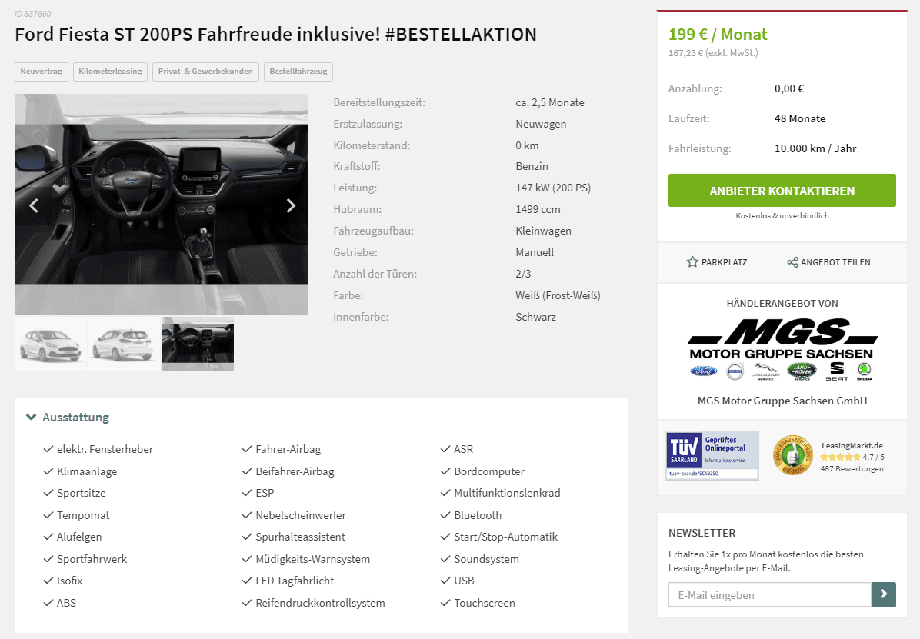This screenshot has width=920, height=639.
Task: Select the front-view white Fiesta thumbnail
Action: (x=51, y=344)
